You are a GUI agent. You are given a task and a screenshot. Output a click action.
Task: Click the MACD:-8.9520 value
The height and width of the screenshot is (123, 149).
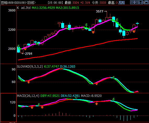click(x=91, y=96)
